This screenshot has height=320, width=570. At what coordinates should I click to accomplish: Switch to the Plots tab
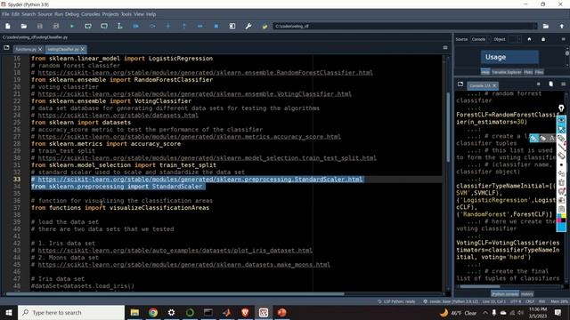(x=528, y=72)
